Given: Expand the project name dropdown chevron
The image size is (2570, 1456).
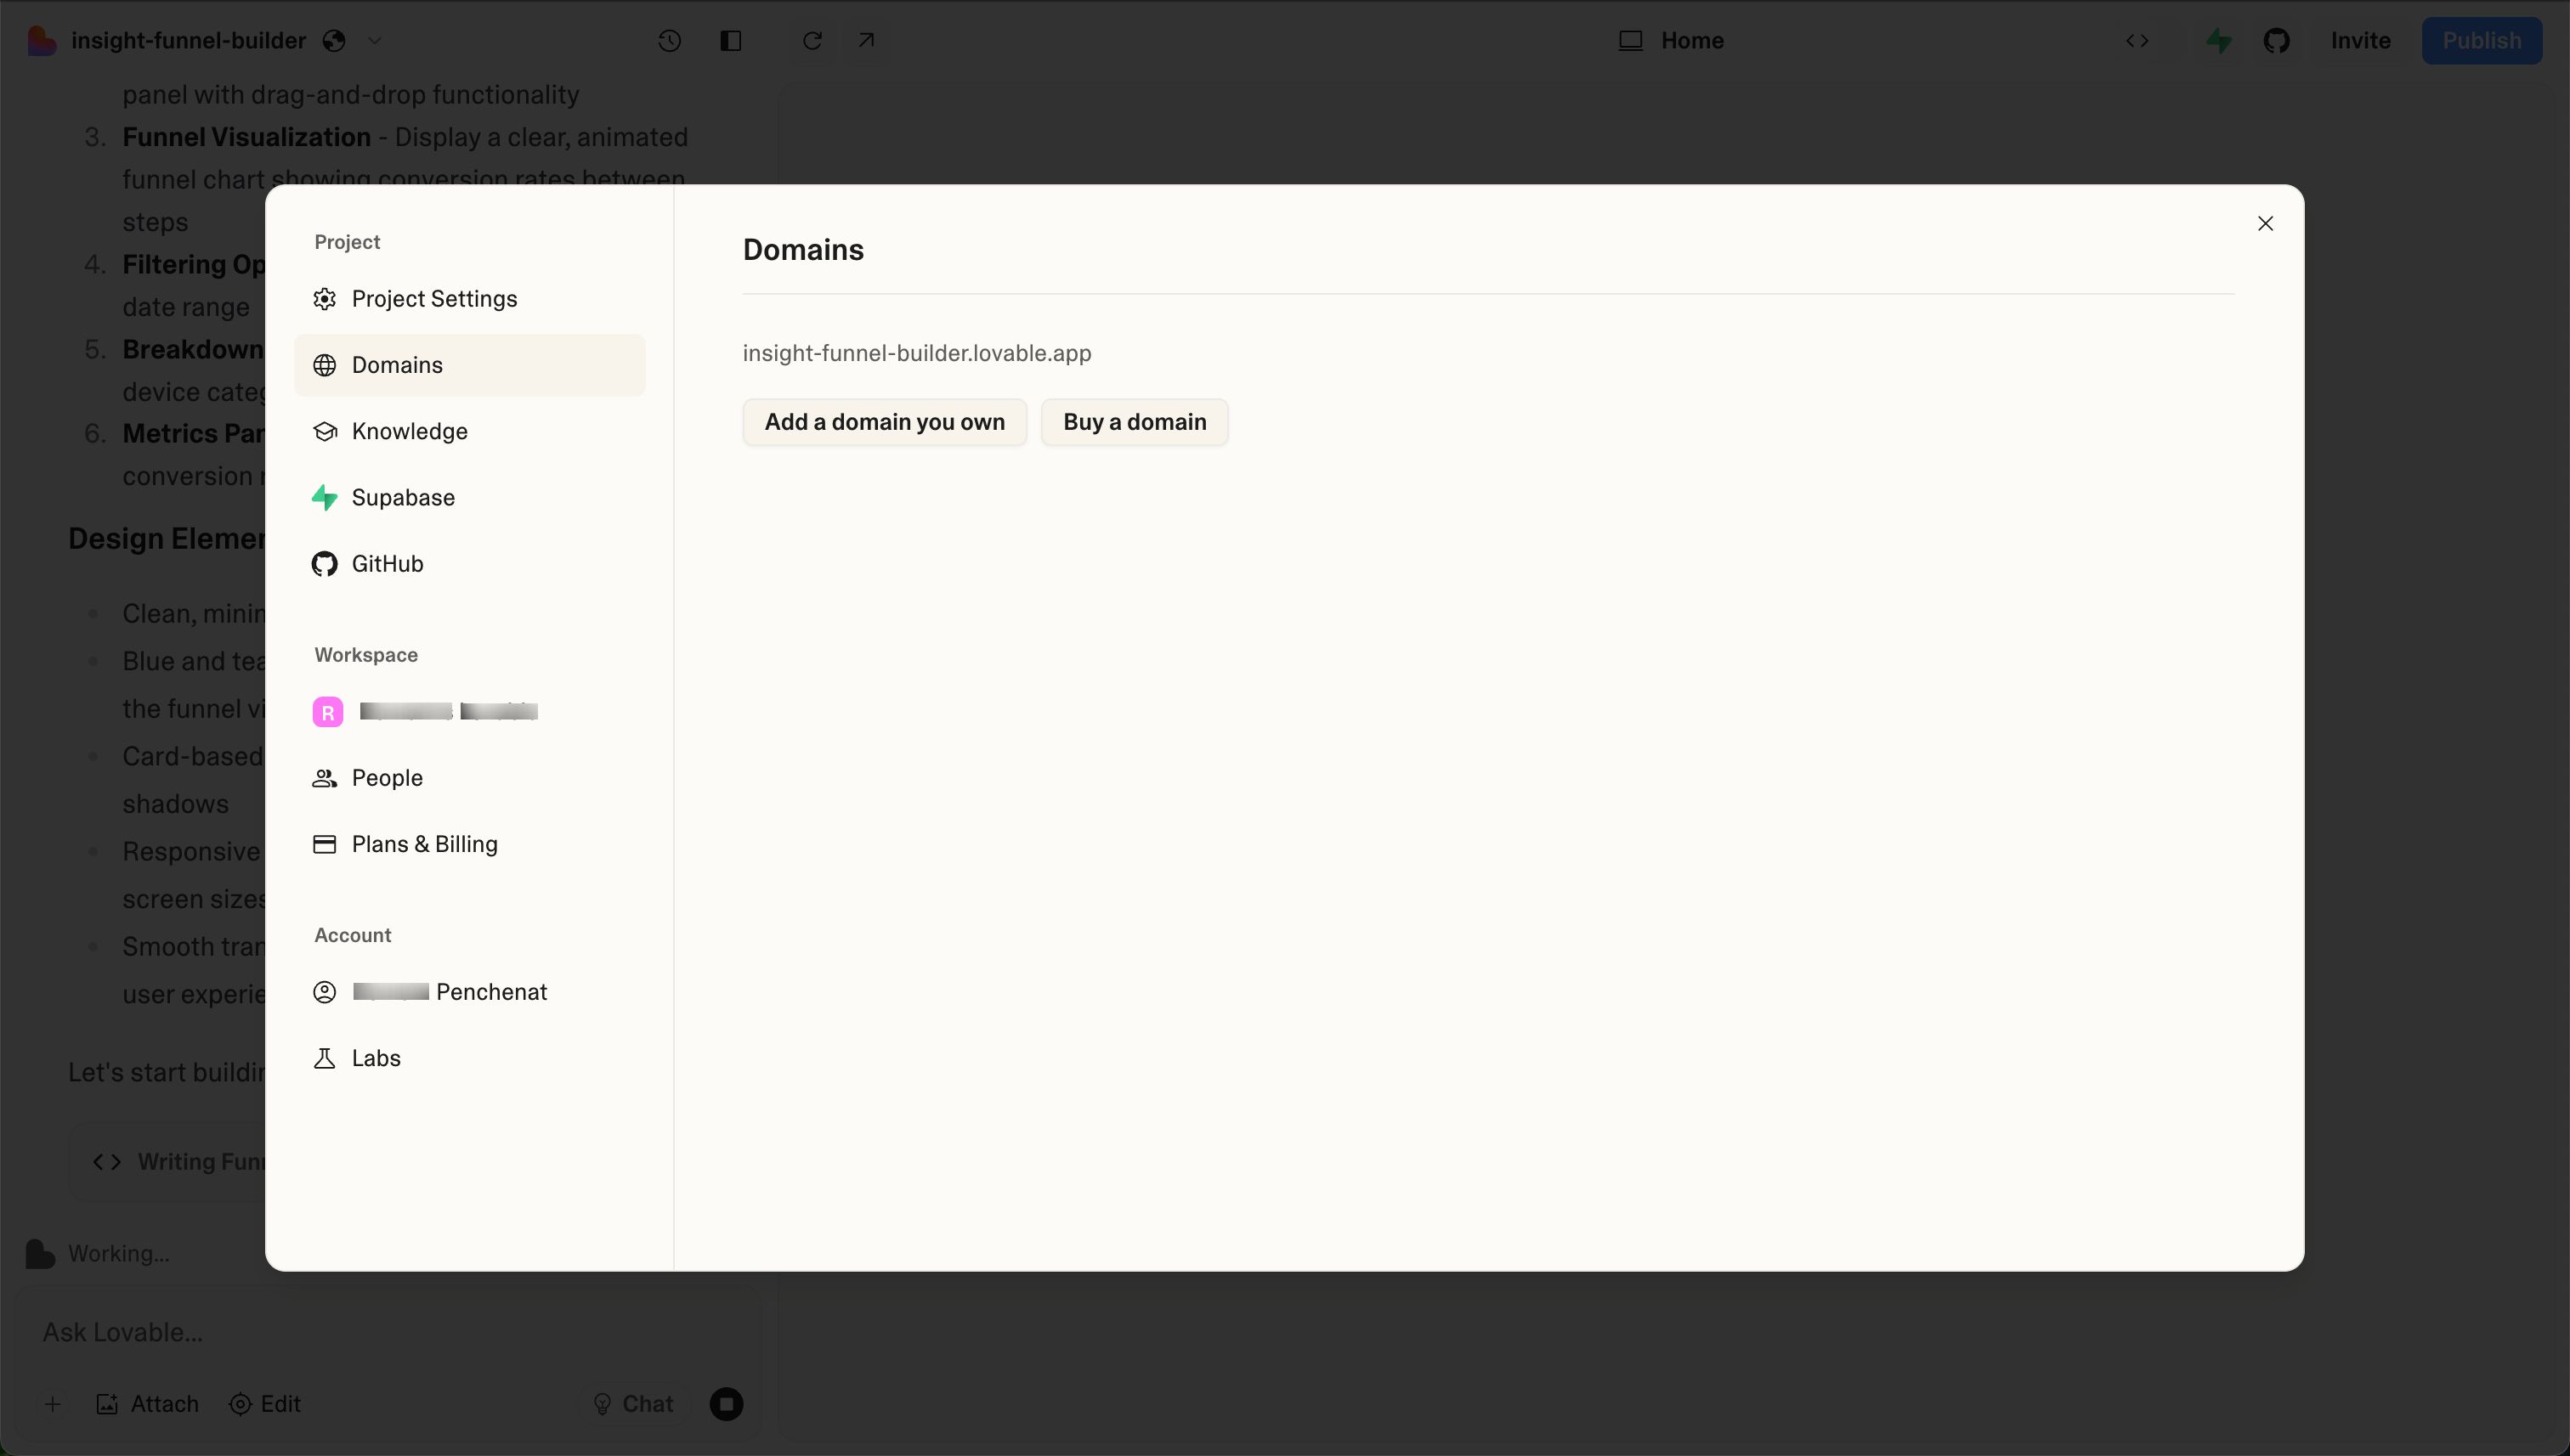Looking at the screenshot, I should [x=374, y=41].
